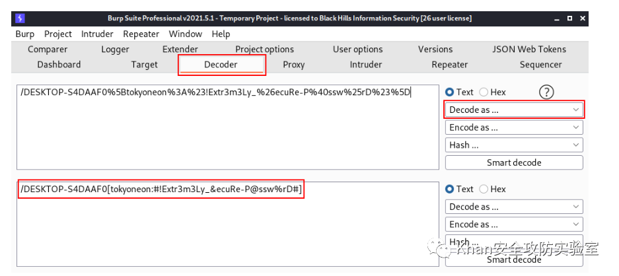Open upper panel 'Decode as ...' dropdown

(514, 110)
